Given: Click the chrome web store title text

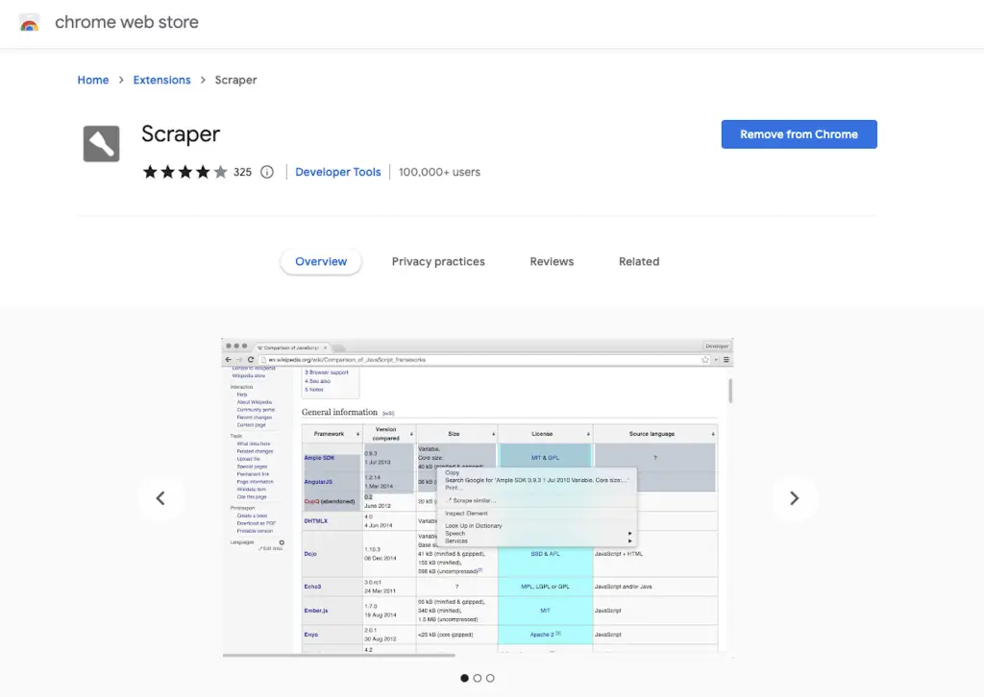Looking at the screenshot, I should 127,22.
